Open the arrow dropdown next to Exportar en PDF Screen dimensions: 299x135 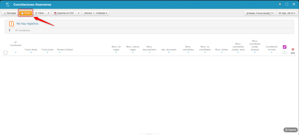point(78,13)
